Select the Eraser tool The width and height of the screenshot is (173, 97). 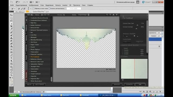pyautogui.click(x=11, y=44)
